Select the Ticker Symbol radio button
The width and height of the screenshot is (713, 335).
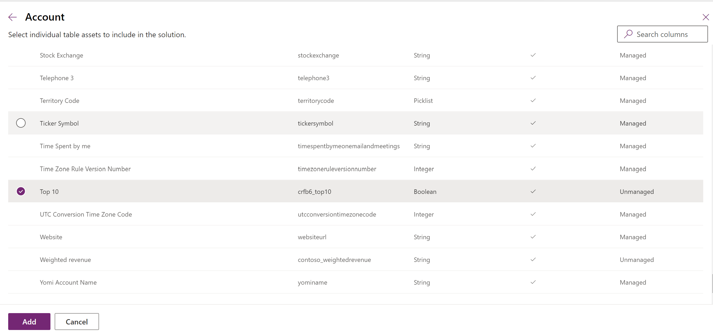[21, 123]
